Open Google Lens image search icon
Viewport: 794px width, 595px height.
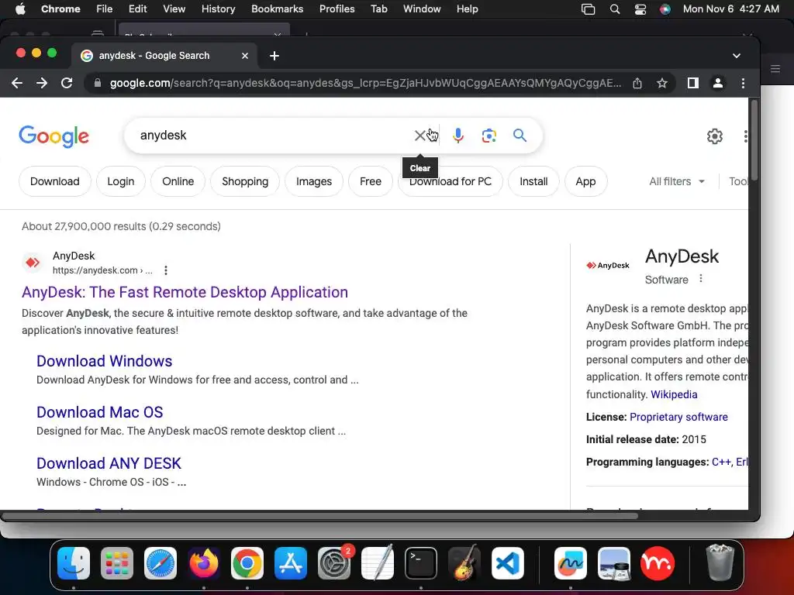[488, 136]
